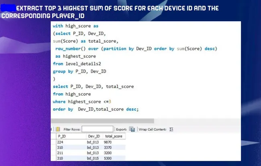Image resolution: width=261 pixels, height=166 pixels.
Task: Click the 'Export:' label
Action: [121, 129]
